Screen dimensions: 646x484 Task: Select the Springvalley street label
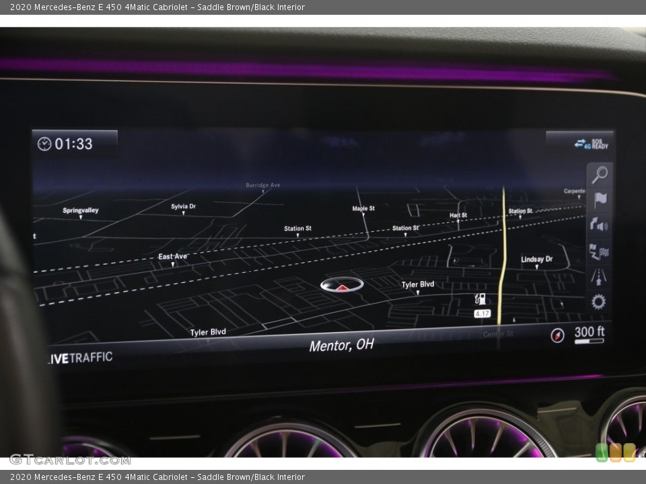tap(80, 210)
